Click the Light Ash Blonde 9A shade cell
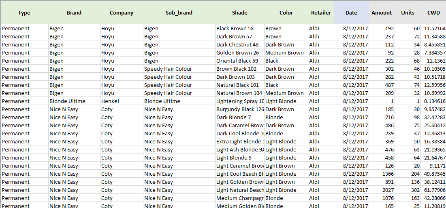Screen dimensions: 446x208 point(240,150)
